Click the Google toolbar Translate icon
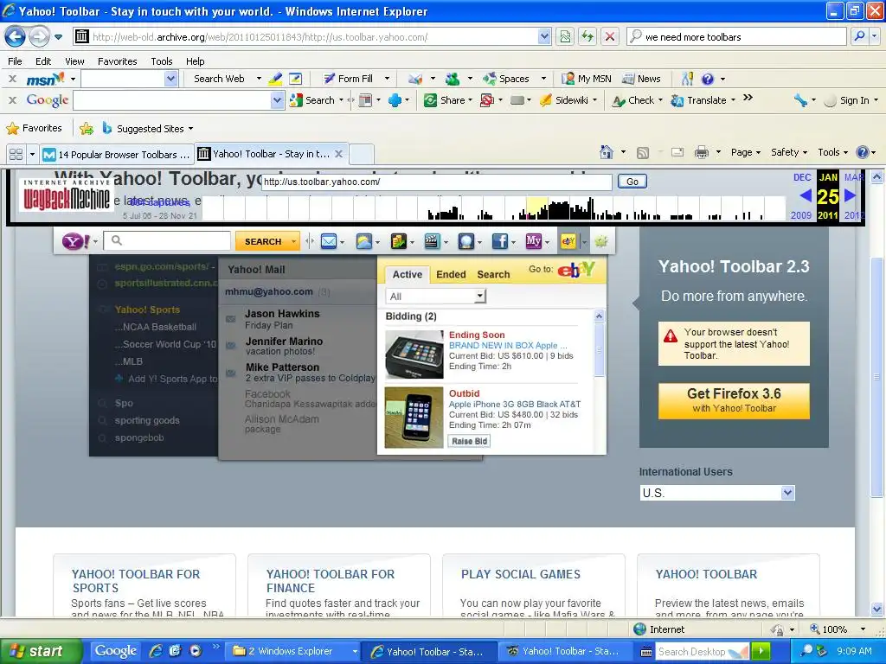Screen dimensions: 886x664 click(677, 100)
